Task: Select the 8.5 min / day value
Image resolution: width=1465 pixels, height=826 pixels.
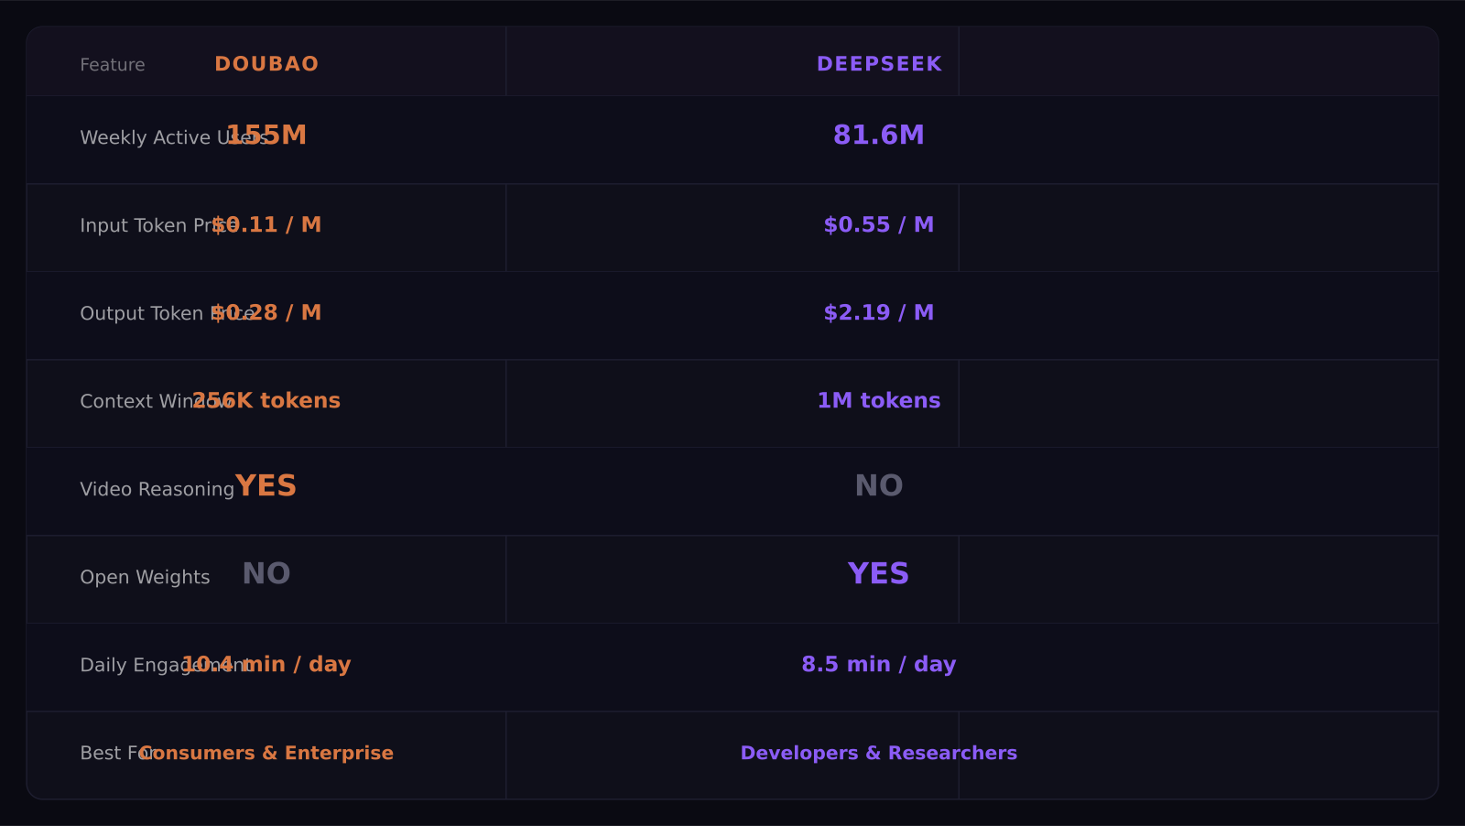Action: (x=879, y=664)
